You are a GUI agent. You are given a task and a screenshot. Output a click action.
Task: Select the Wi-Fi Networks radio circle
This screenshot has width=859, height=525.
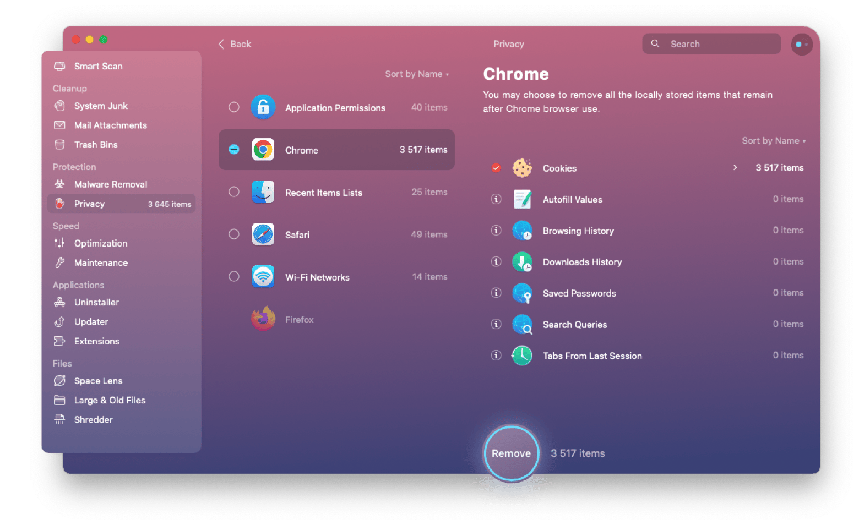tap(234, 277)
